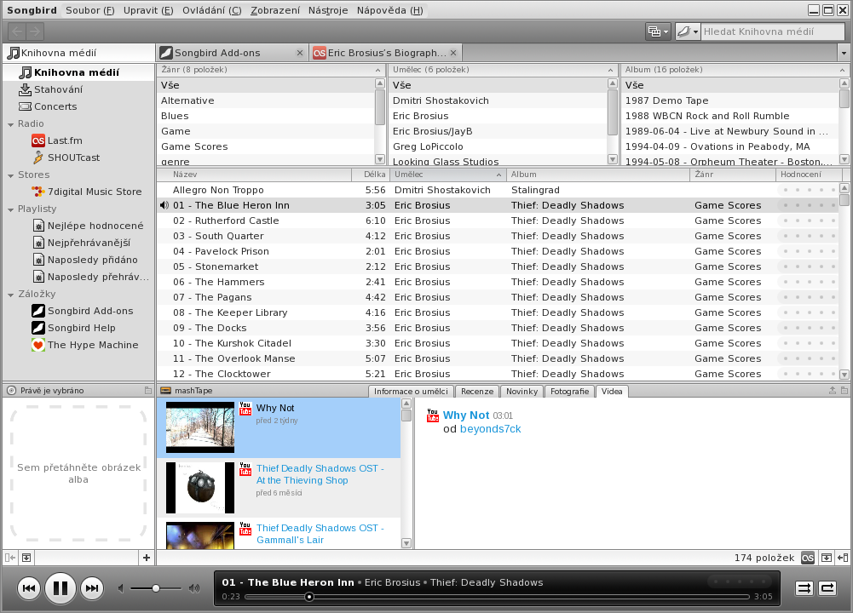853x613 pixels.
Task: Open beyonds7ck uploader link
Action: coord(490,429)
